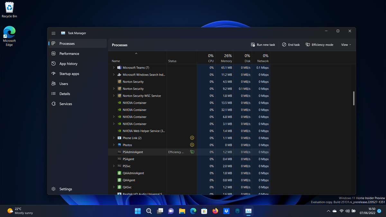Click the paused indicator next to Phone Link
Image resolution: width=386 pixels, height=217 pixels.
tap(192, 138)
